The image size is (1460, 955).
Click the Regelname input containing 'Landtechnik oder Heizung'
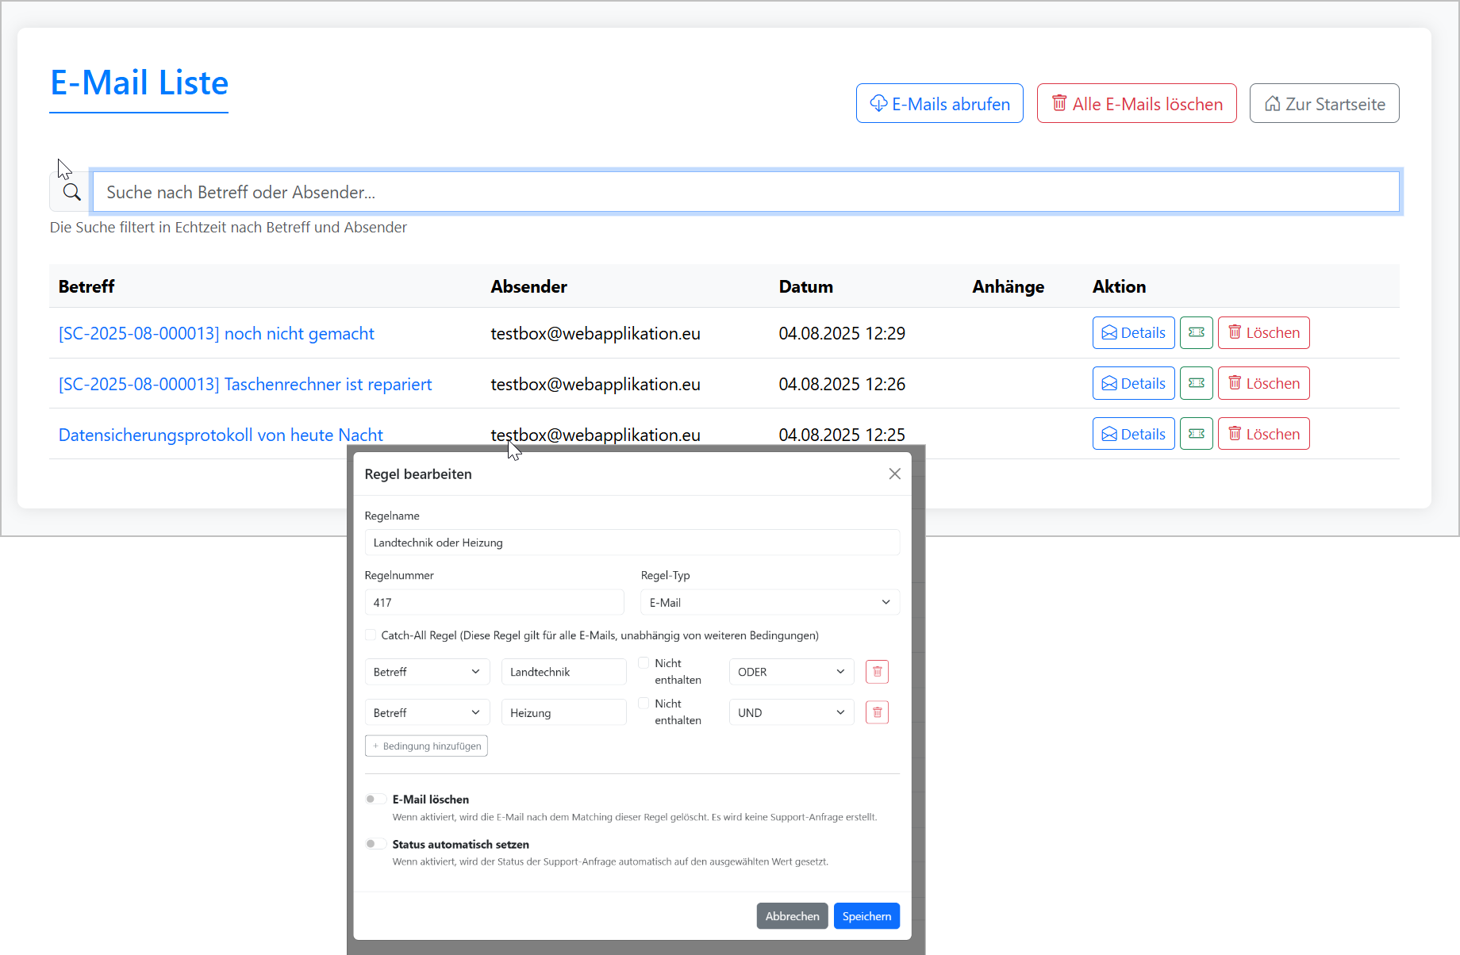(632, 542)
